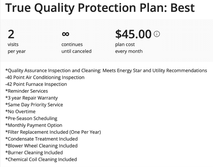
Task: Click the Quality Assurance Inspection and Cleaning line
Action: pyautogui.click(x=106, y=70)
